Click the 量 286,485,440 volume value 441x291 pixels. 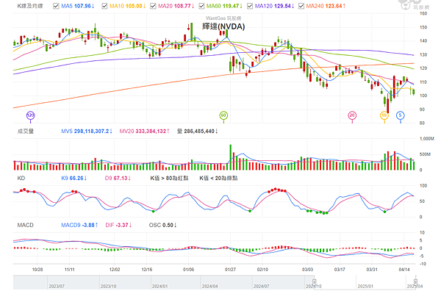pyautogui.click(x=198, y=132)
